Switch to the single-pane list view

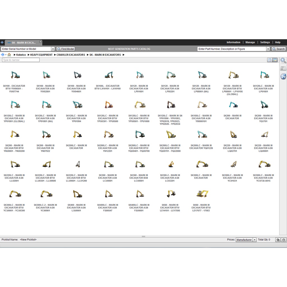(x=270, y=60)
